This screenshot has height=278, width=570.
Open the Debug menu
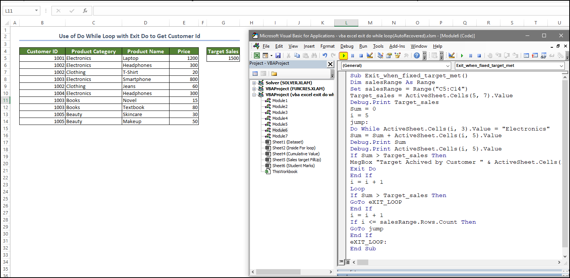click(x=347, y=46)
